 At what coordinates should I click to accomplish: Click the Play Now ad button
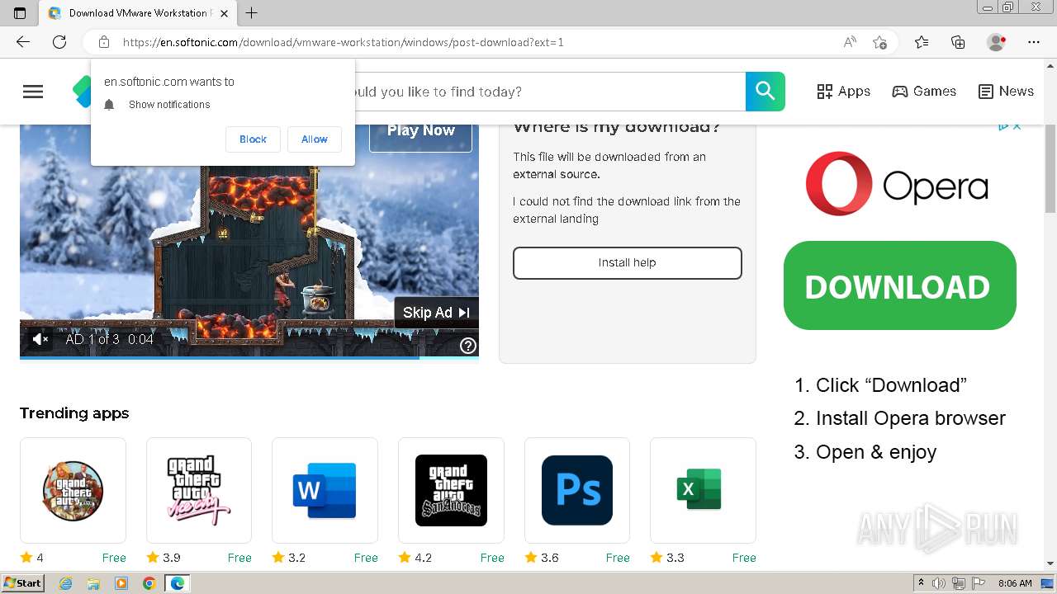point(420,132)
